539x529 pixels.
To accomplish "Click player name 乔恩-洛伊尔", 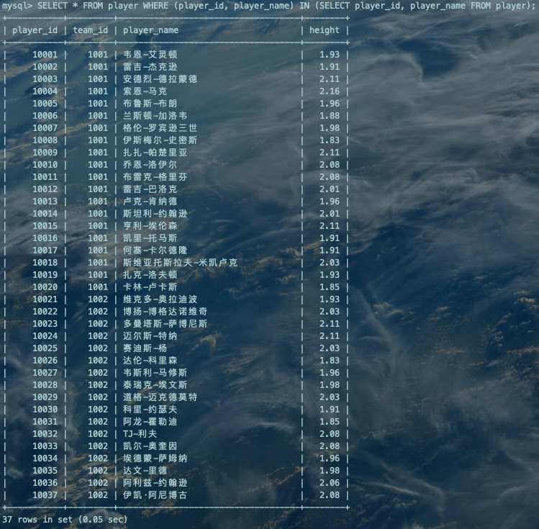I will click(x=150, y=165).
